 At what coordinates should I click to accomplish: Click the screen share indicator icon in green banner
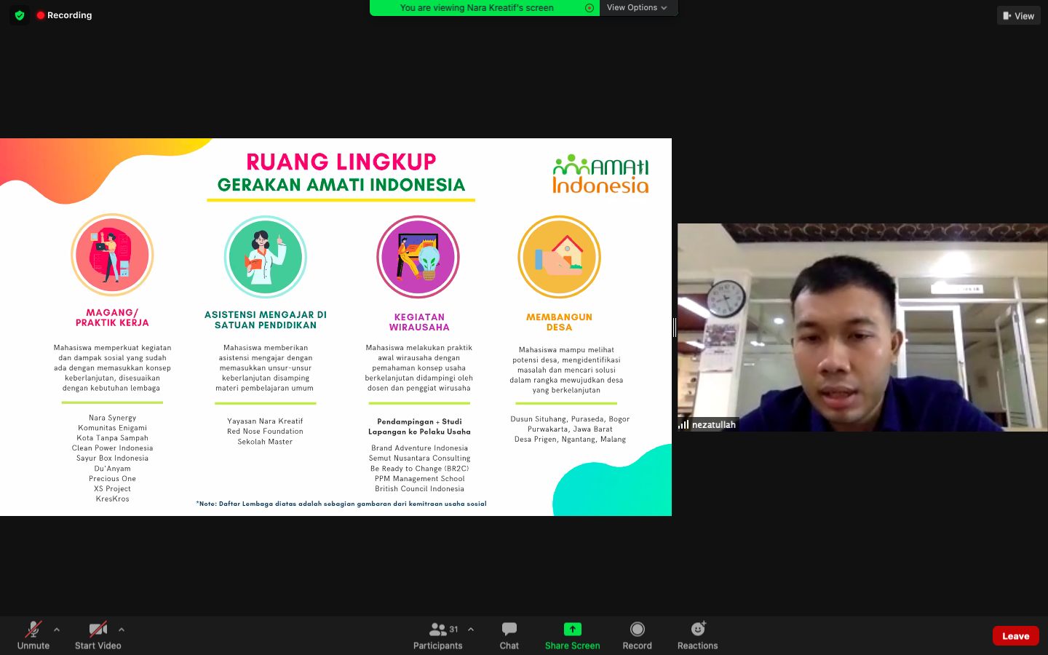tap(589, 8)
